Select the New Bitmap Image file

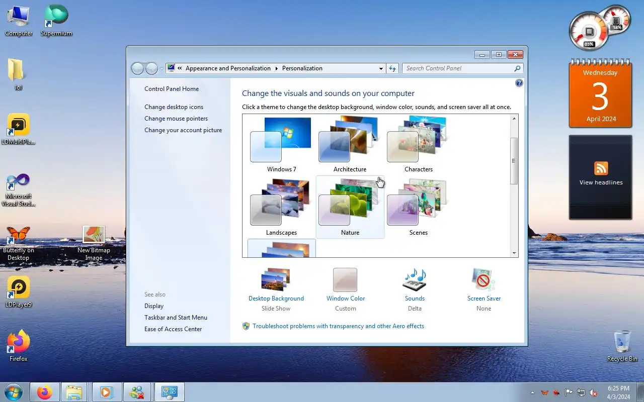(94, 244)
